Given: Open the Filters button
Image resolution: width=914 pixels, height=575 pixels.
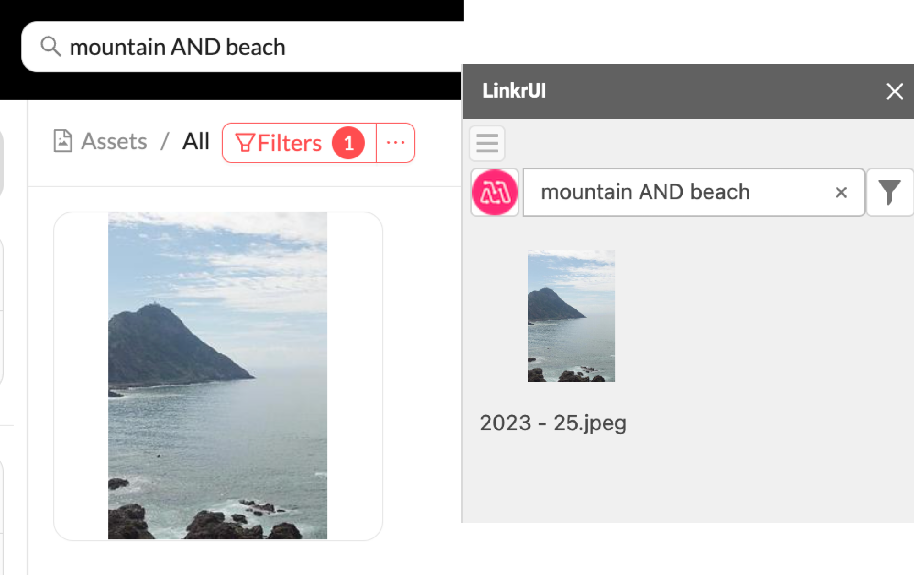Looking at the screenshot, I should [x=289, y=143].
